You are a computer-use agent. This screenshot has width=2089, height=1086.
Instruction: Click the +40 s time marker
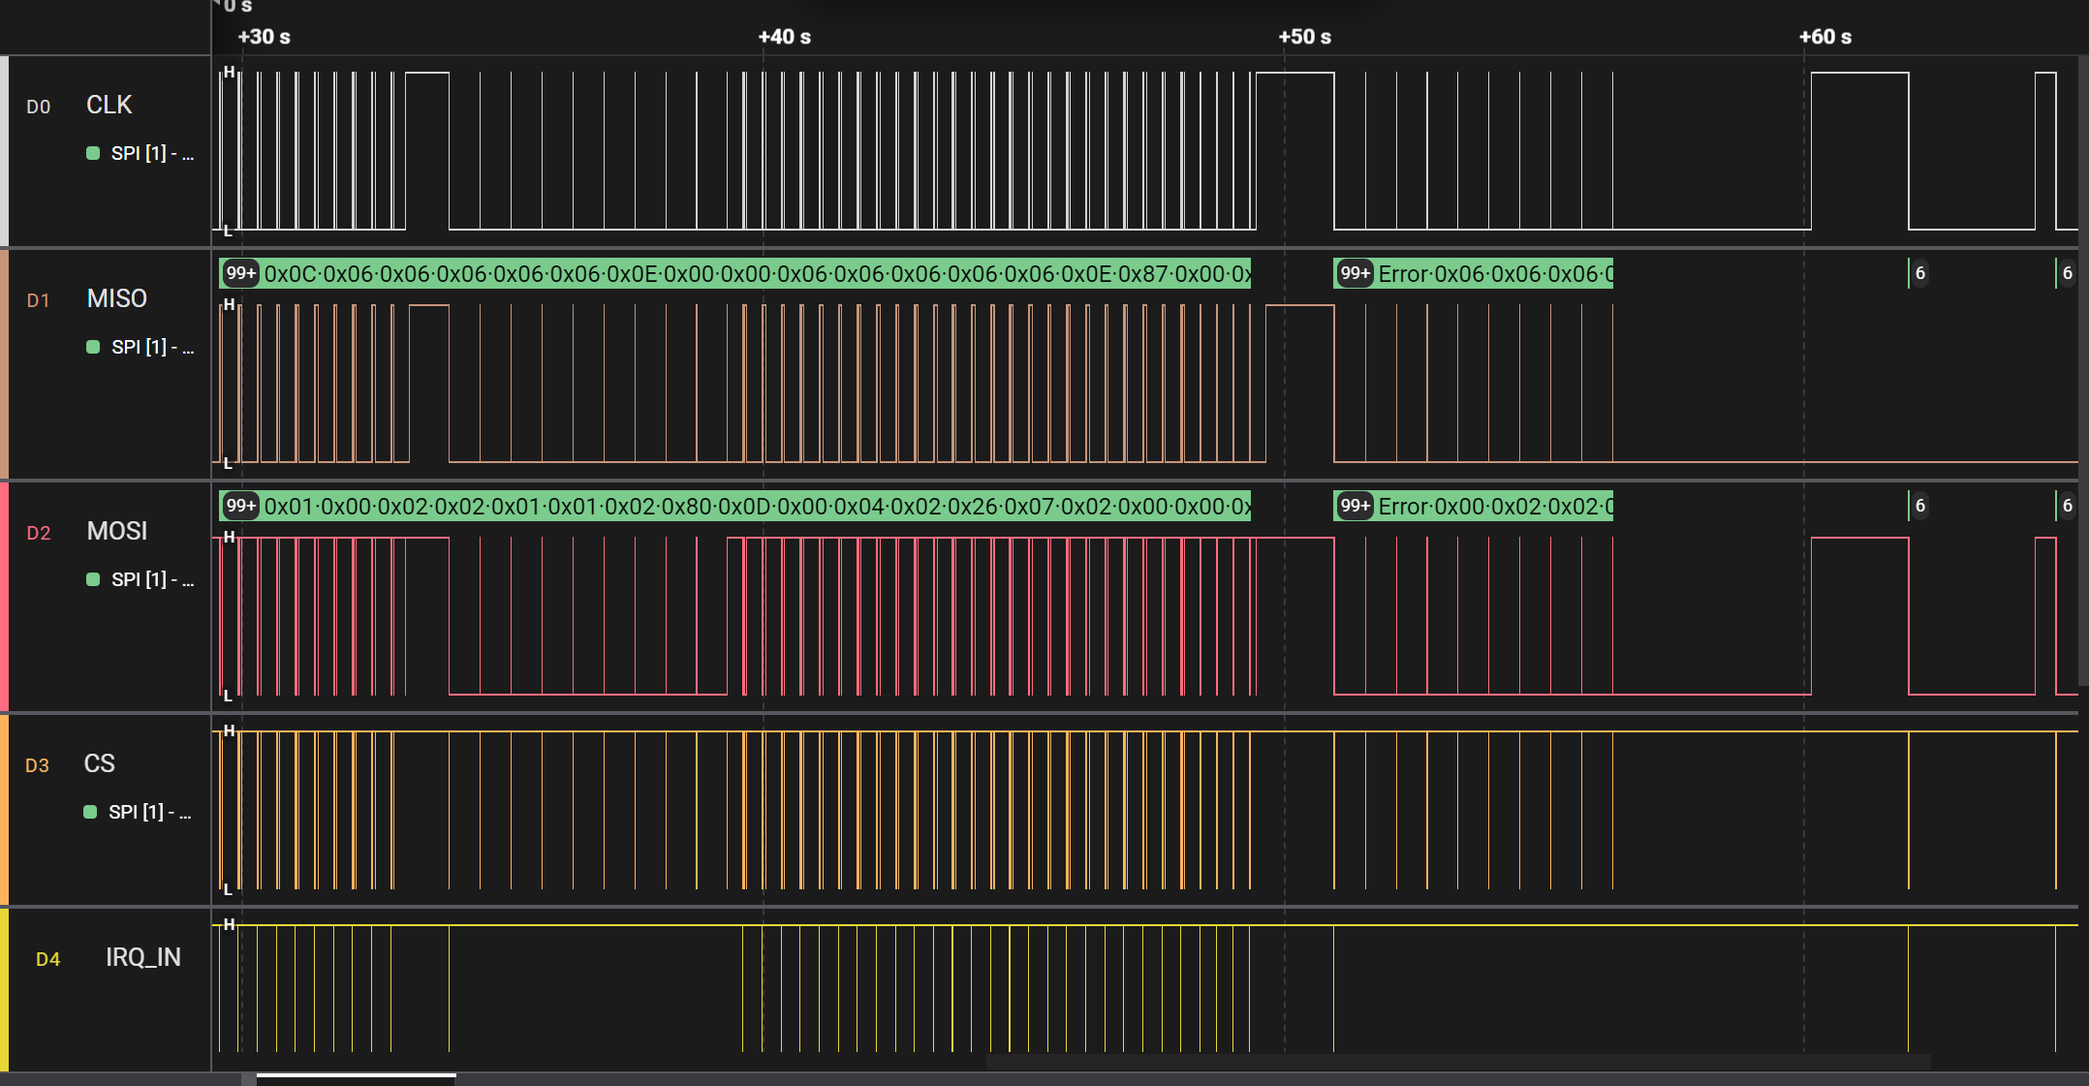[x=784, y=37]
